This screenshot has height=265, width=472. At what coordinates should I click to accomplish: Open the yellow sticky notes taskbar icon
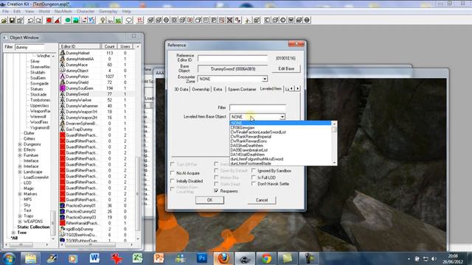tap(288, 258)
